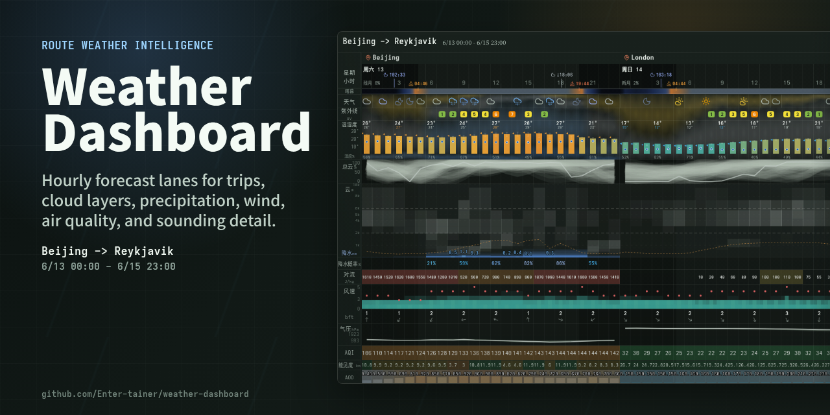Screen dimensions: 830x415
Task: Select the orange UV index 6 badge for Beijing
Action: click(495, 114)
